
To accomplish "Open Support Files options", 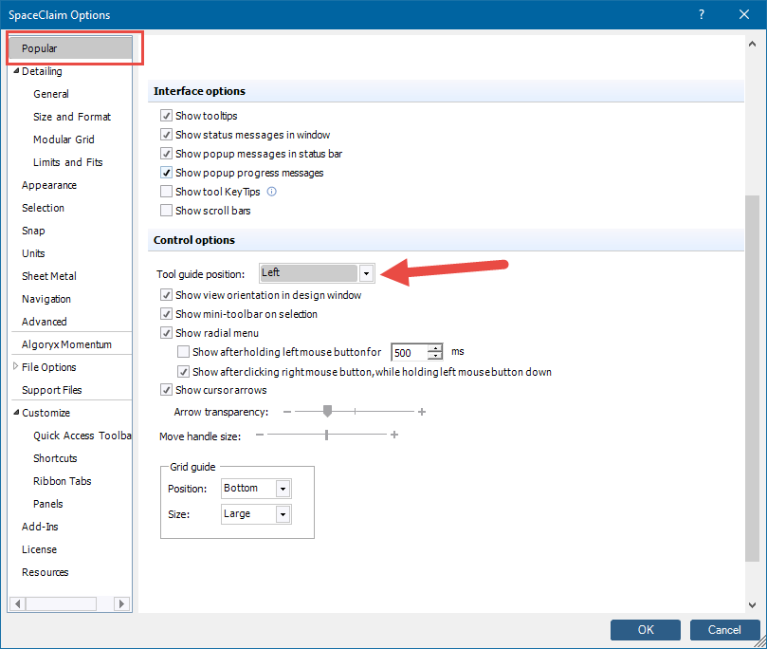I will point(52,390).
